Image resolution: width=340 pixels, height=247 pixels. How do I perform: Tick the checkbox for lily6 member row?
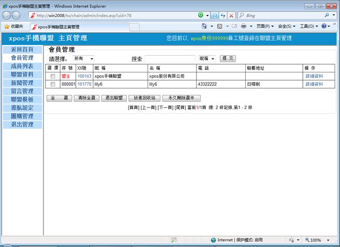[x=53, y=84]
